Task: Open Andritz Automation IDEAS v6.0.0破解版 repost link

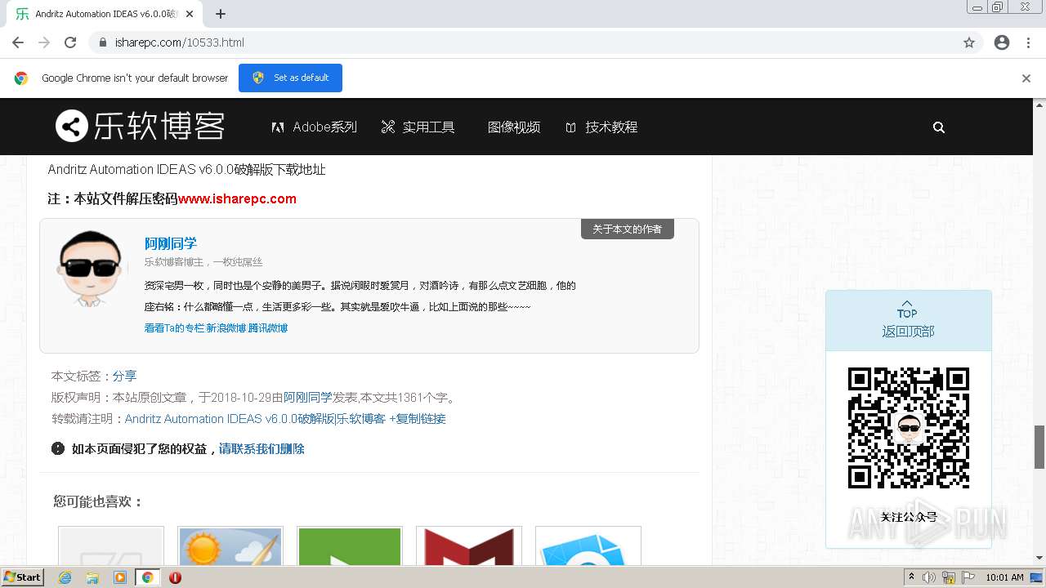Action: coord(255,419)
